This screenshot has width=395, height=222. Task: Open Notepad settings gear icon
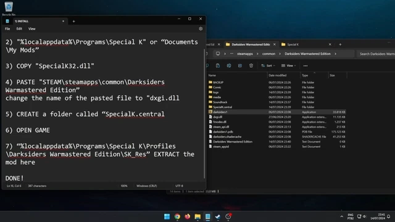pos(201,29)
